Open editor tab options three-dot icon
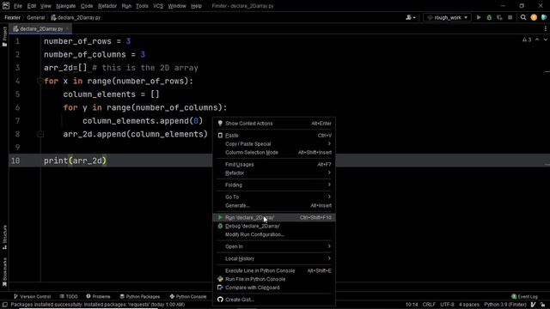Viewport: 550px width, 309px height. point(546,28)
